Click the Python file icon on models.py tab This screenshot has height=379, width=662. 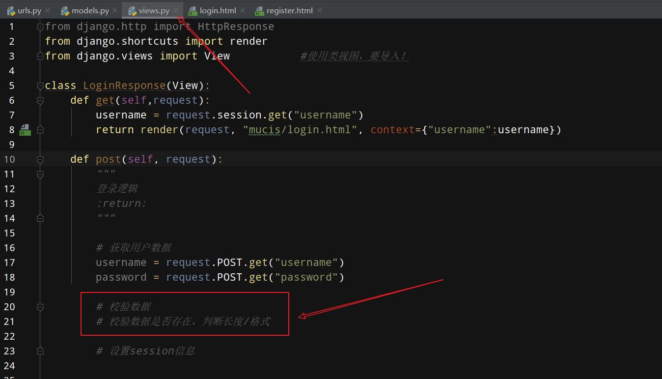point(65,10)
